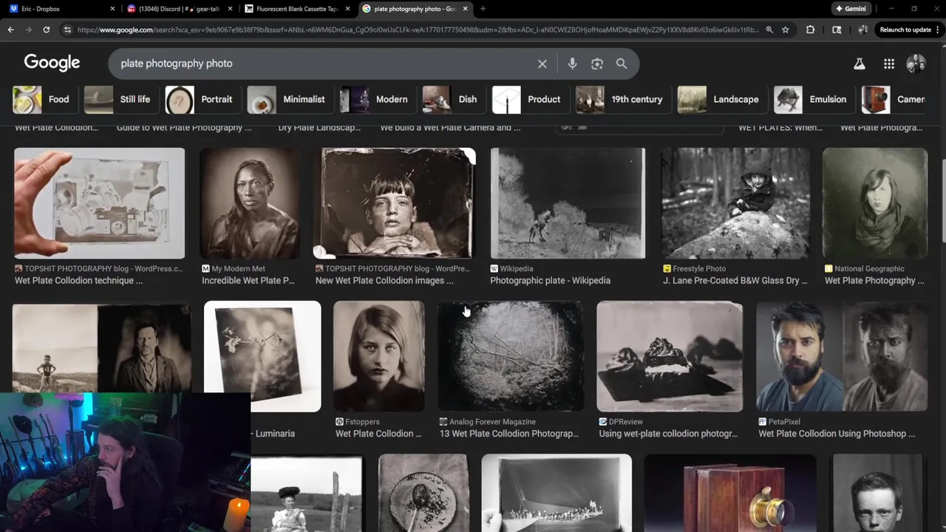The height and width of the screenshot is (532, 946).
Task: Open National Geographic portrait thumbnail
Action: pos(875,203)
